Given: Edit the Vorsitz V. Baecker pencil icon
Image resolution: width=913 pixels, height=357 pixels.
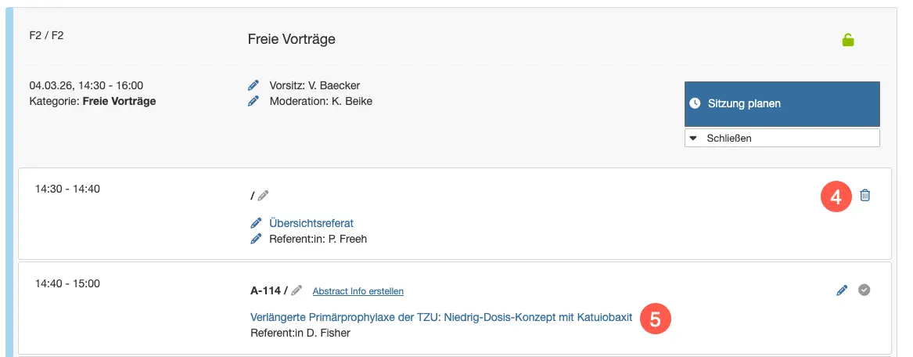Looking at the screenshot, I should point(253,85).
